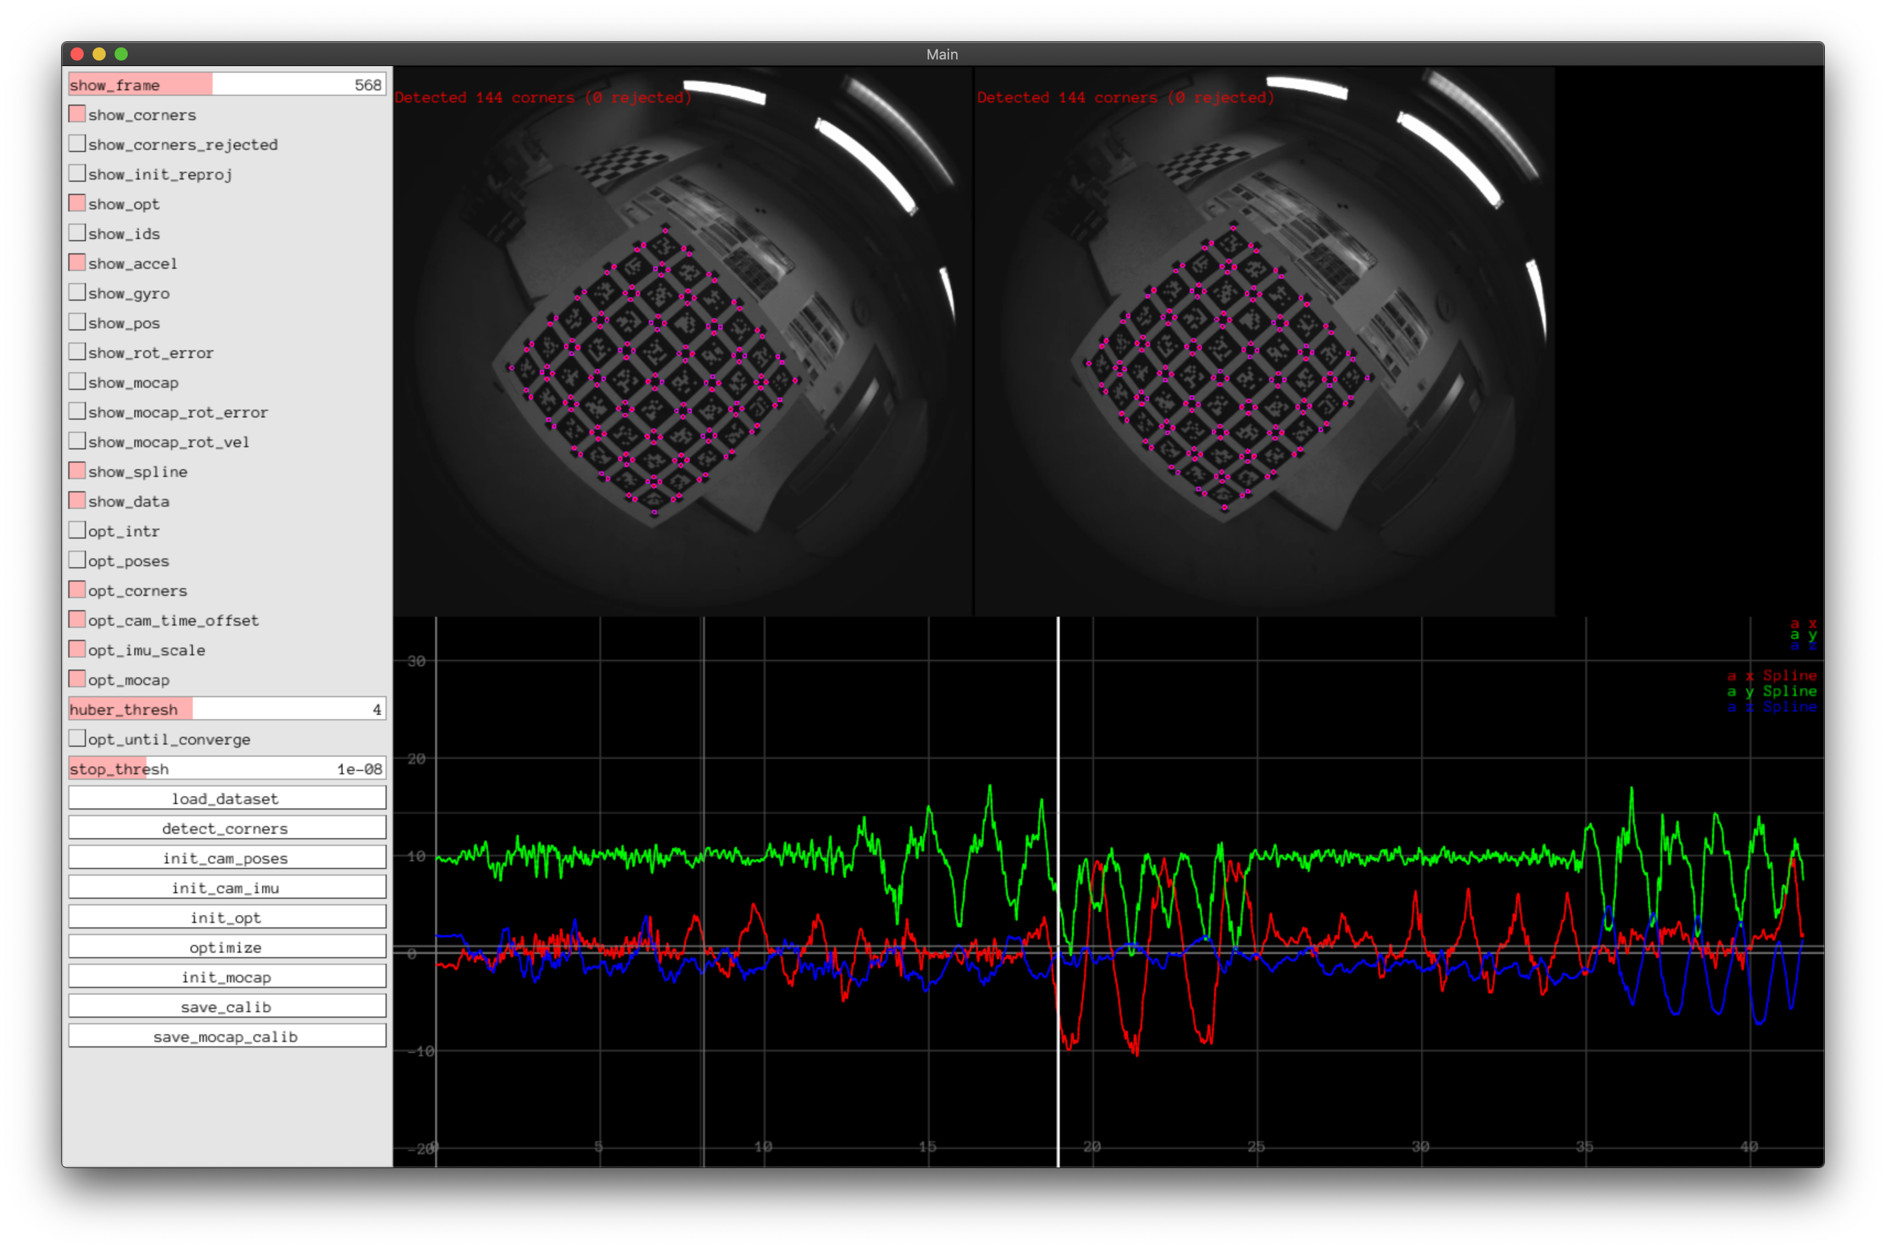The image size is (1886, 1249).
Task: Check the show_mocap option
Action: (77, 382)
